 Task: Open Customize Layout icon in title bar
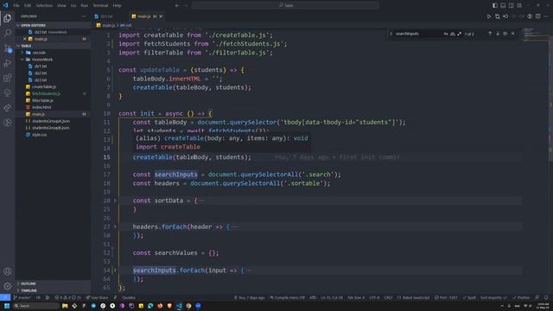pos(519,6)
